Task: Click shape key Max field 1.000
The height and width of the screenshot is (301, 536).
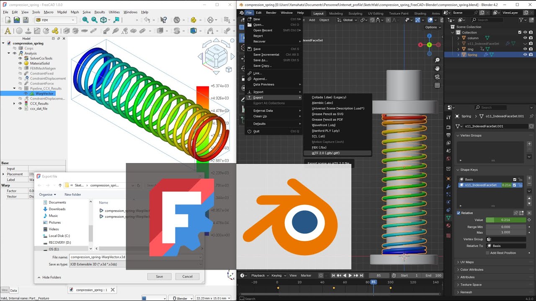Action: pos(506,232)
